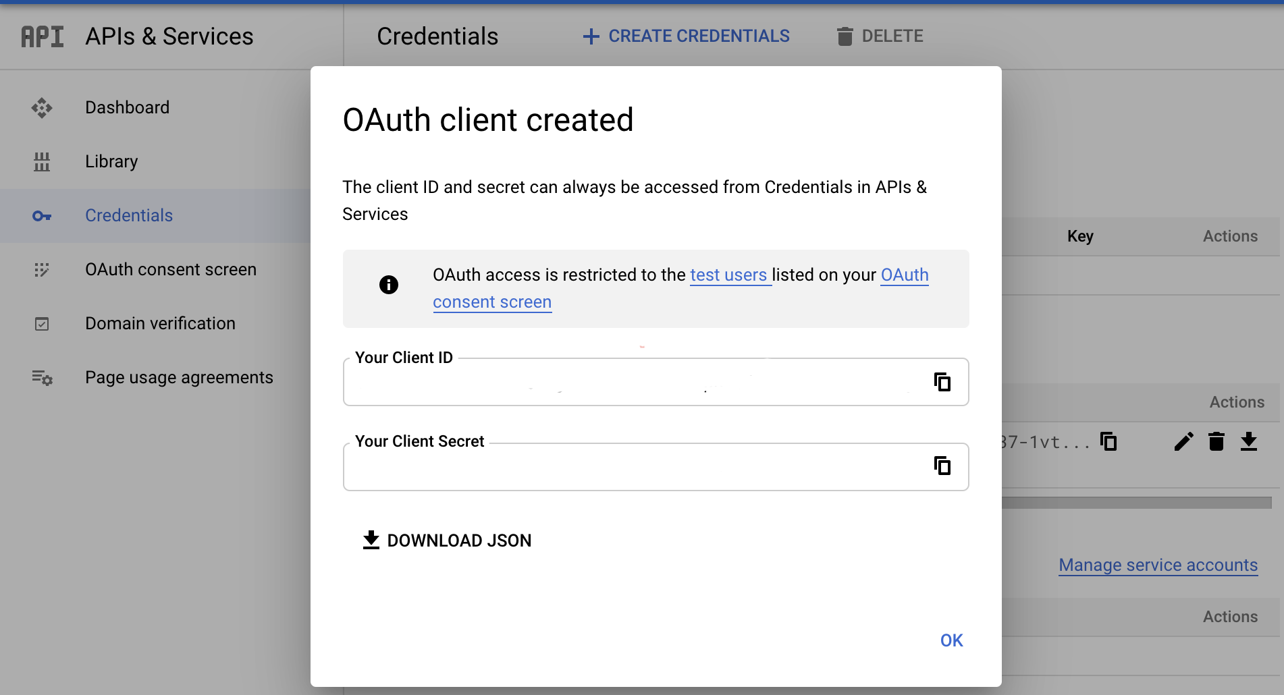Download the OAuth client JSON file
Screen dimensions: 1284x695
click(x=447, y=540)
